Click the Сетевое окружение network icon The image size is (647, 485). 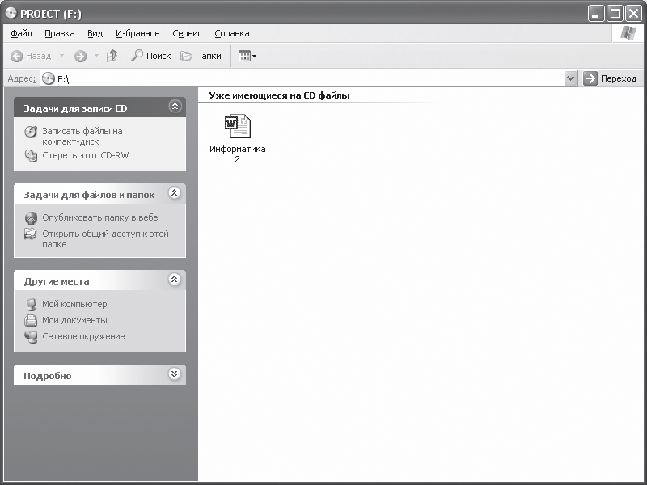pos(31,336)
